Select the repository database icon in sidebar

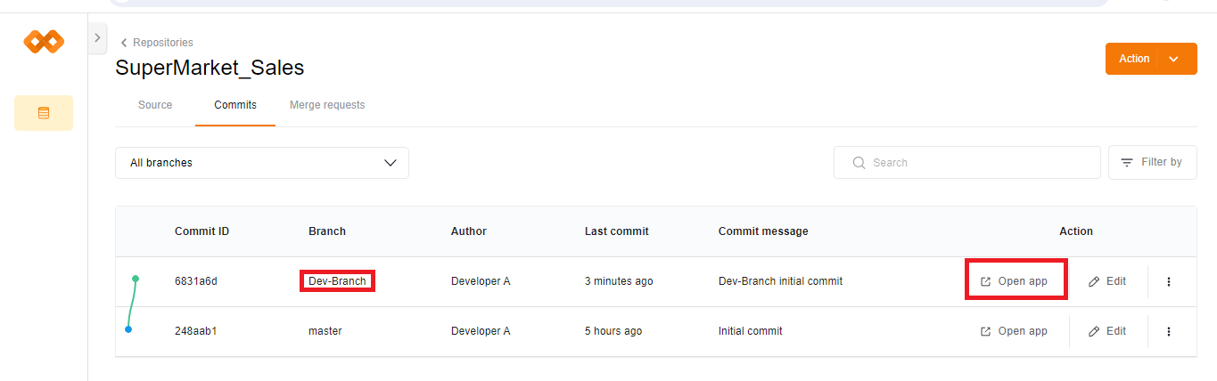(44, 113)
